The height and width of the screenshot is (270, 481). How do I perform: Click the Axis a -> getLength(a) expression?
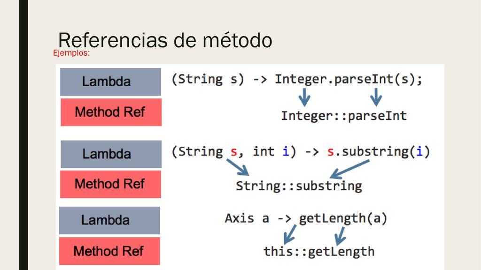[306, 218]
